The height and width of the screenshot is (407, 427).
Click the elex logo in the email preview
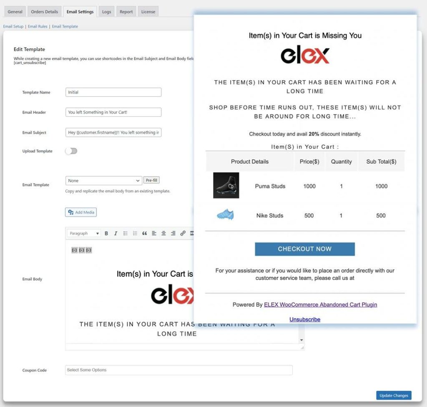click(x=305, y=55)
